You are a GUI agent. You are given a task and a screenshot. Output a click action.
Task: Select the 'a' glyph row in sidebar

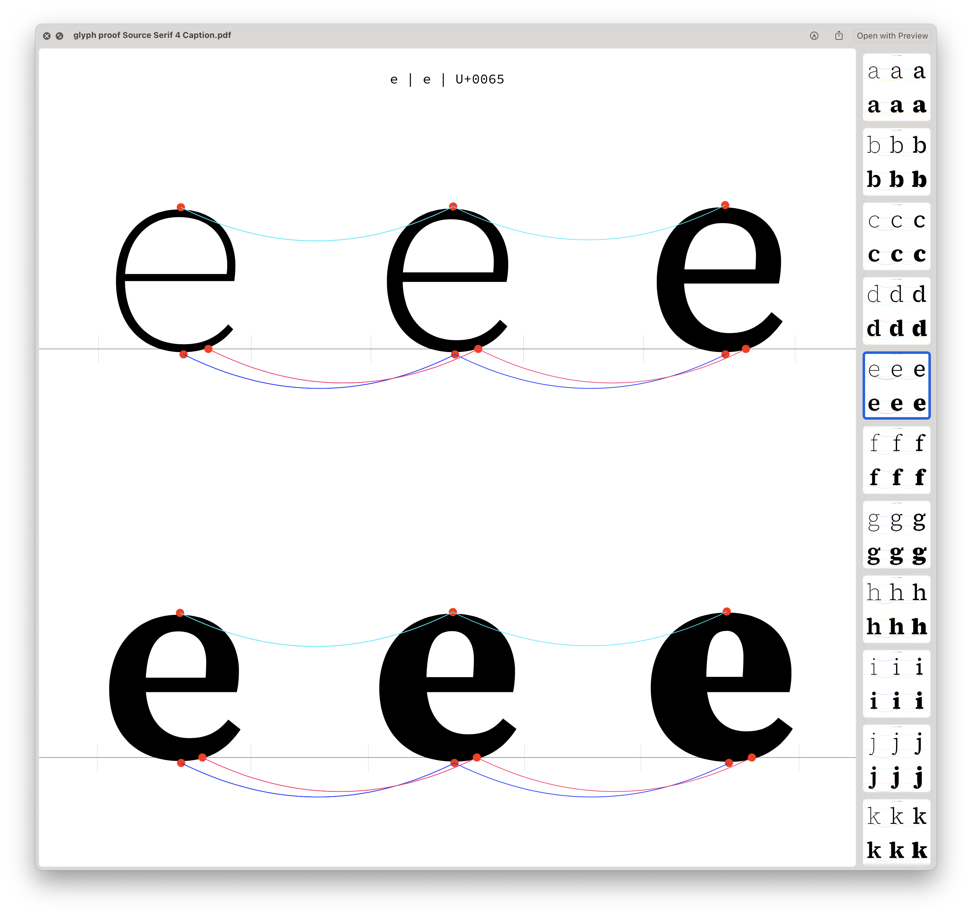(897, 86)
